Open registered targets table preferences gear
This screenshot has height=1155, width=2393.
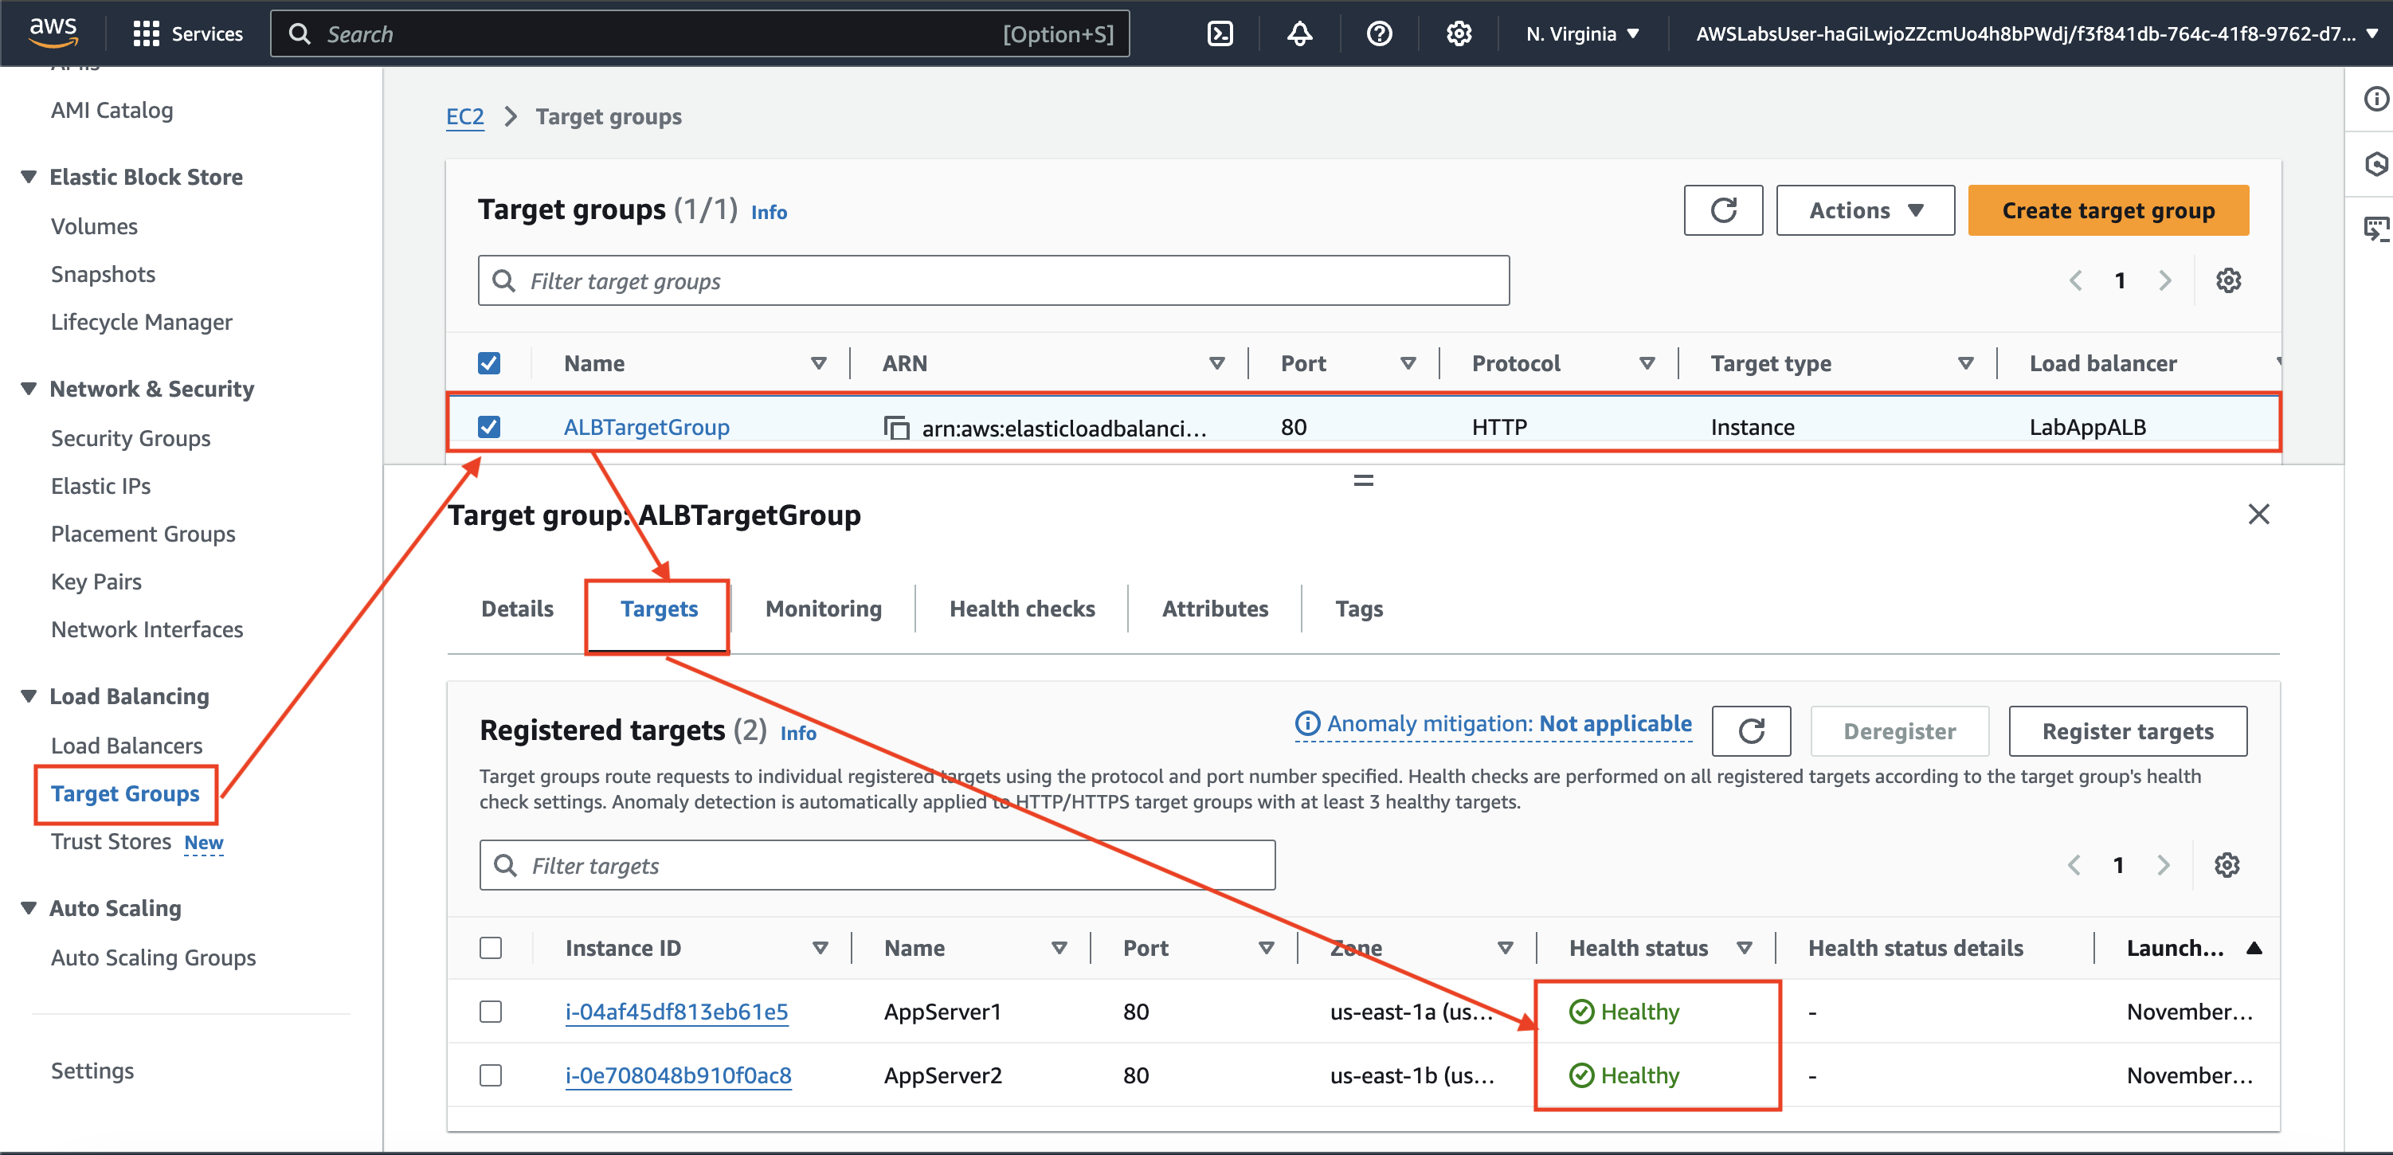[2226, 865]
